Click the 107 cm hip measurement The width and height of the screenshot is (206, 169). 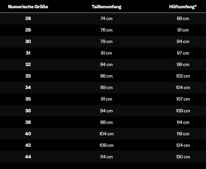pyautogui.click(x=183, y=99)
